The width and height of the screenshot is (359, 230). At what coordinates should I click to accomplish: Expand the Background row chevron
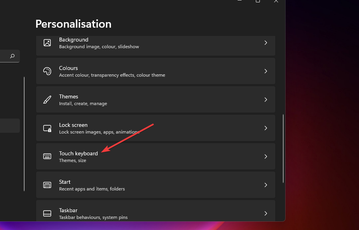[x=266, y=43]
